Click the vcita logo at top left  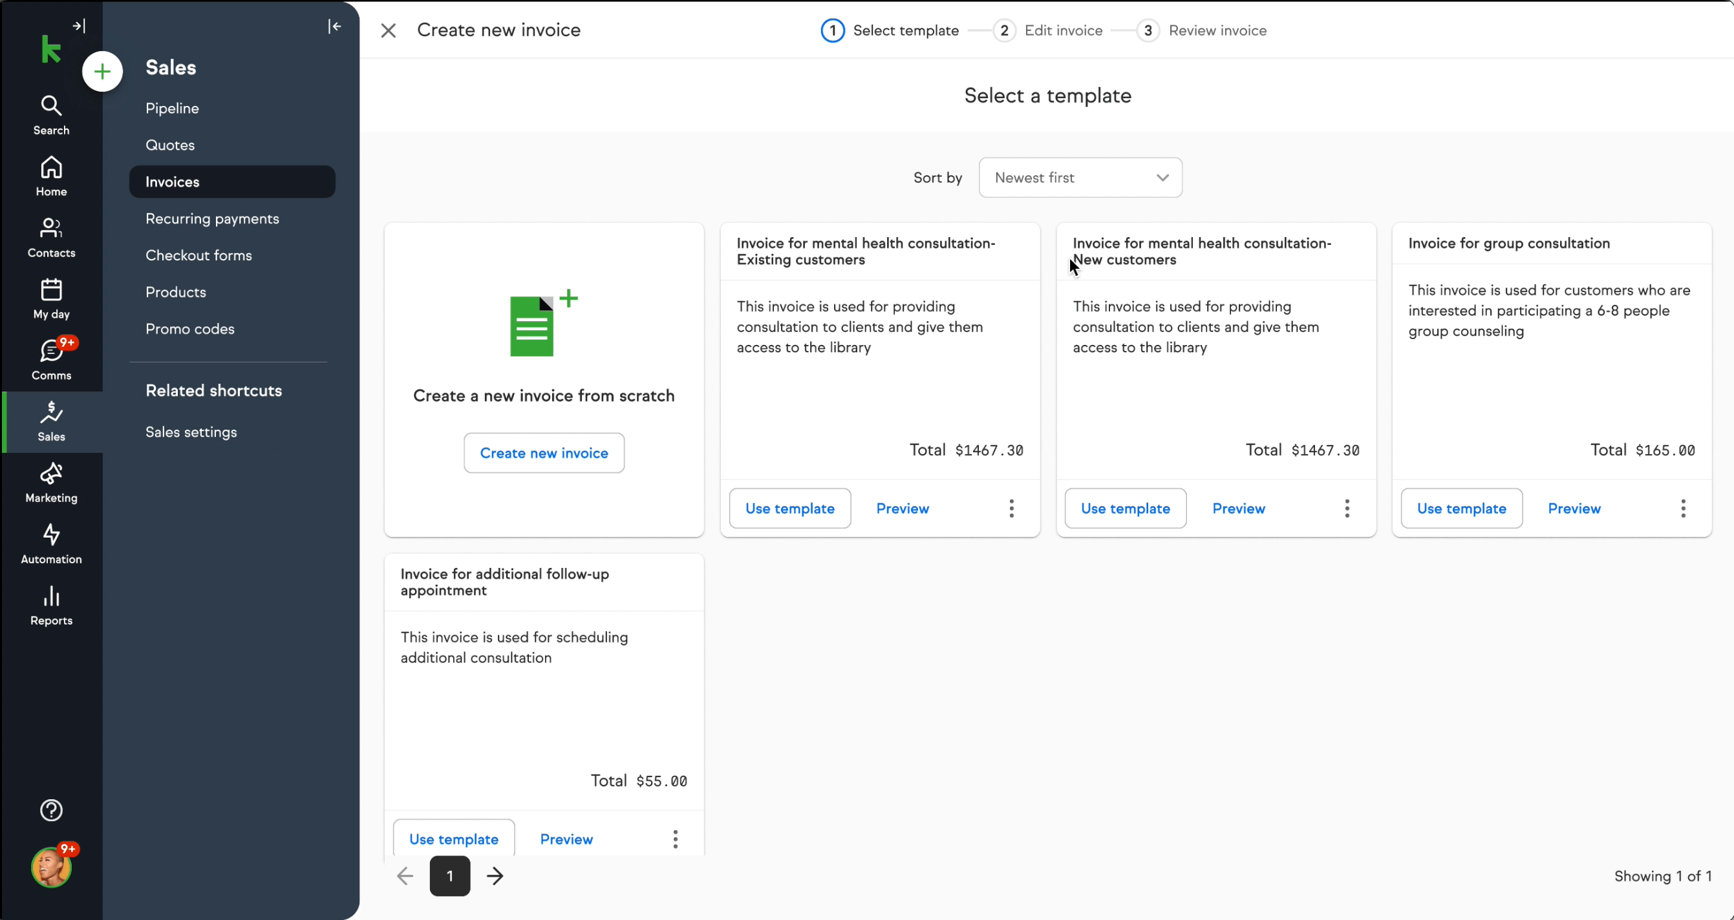click(51, 50)
